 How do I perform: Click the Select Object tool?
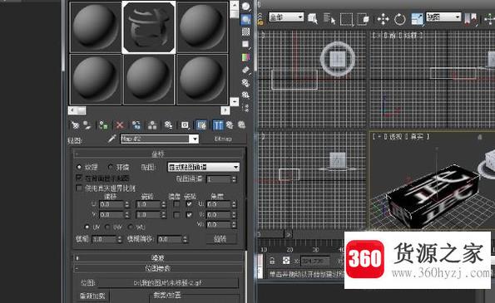[313, 19]
